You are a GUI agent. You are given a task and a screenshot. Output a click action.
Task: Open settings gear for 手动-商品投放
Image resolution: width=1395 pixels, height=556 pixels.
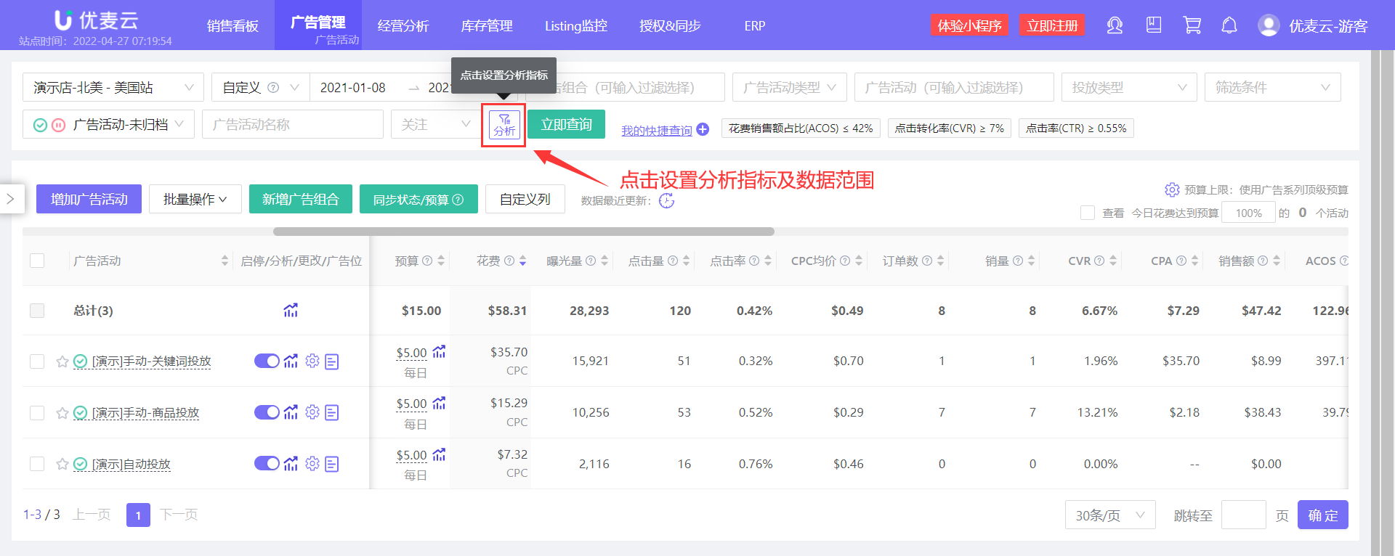[312, 412]
